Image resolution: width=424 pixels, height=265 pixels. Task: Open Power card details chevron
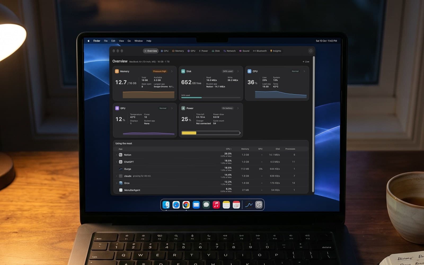click(x=238, y=108)
